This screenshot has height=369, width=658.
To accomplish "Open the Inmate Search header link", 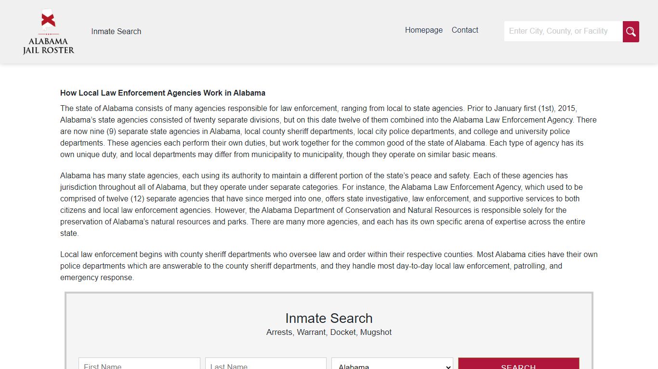I will click(x=116, y=31).
